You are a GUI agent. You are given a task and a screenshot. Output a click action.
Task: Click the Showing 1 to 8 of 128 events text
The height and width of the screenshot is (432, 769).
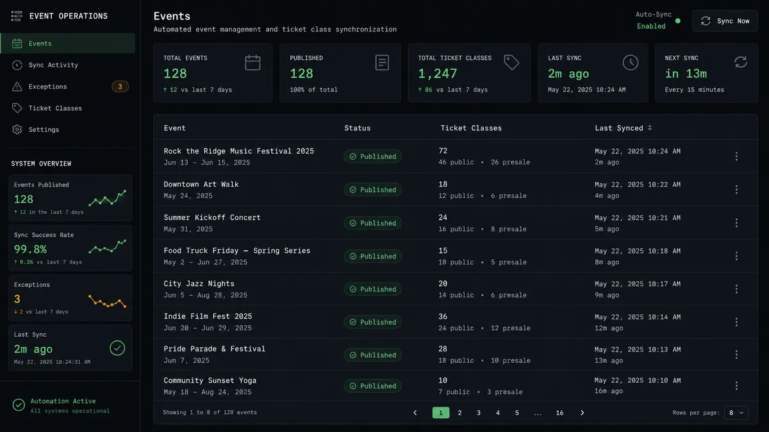tap(210, 413)
